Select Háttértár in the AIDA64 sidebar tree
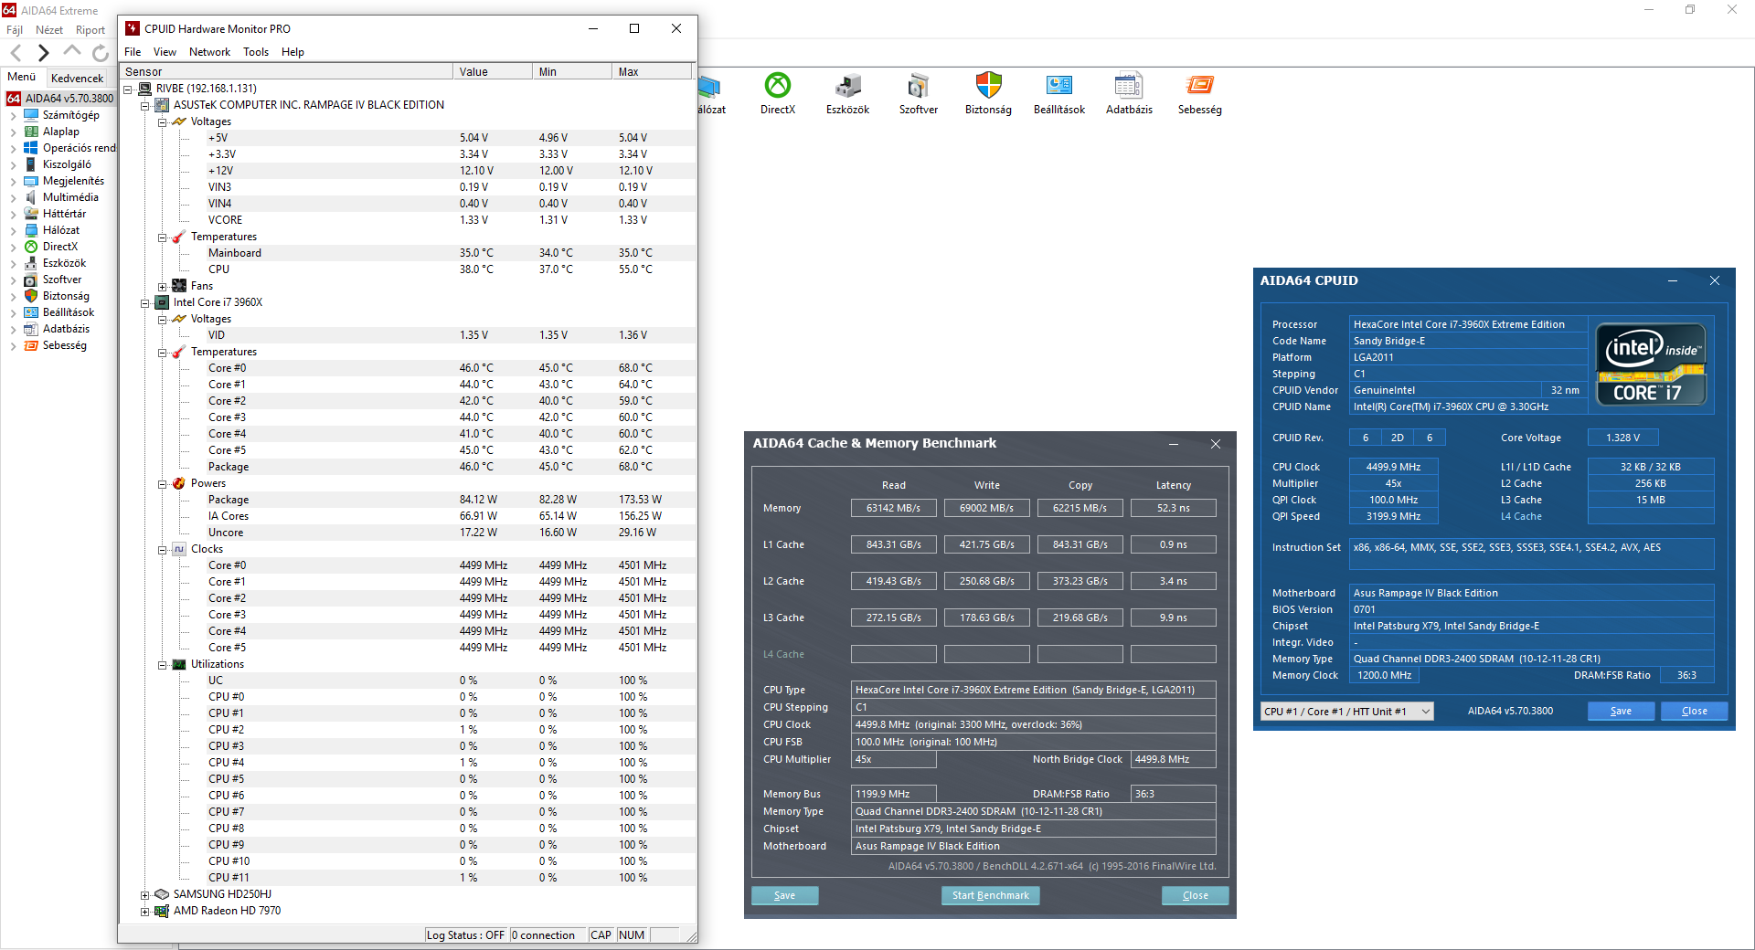This screenshot has height=950, width=1755. point(64,214)
